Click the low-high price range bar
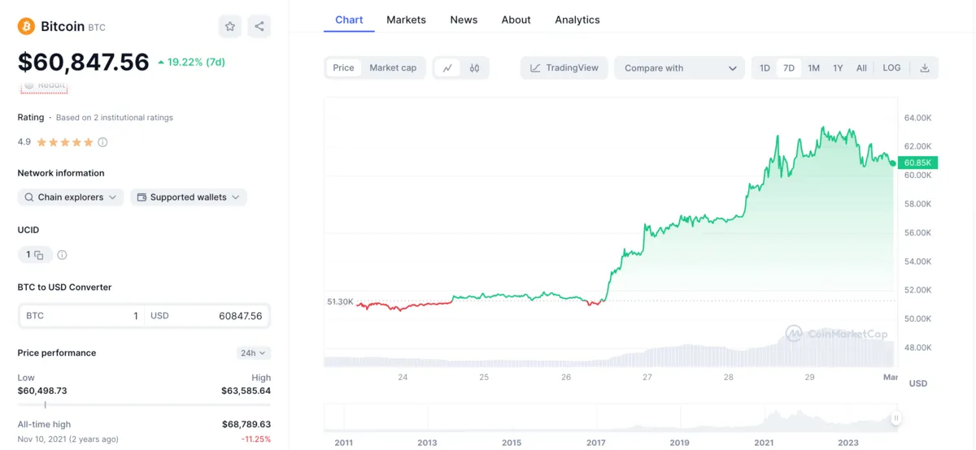 [x=144, y=405]
